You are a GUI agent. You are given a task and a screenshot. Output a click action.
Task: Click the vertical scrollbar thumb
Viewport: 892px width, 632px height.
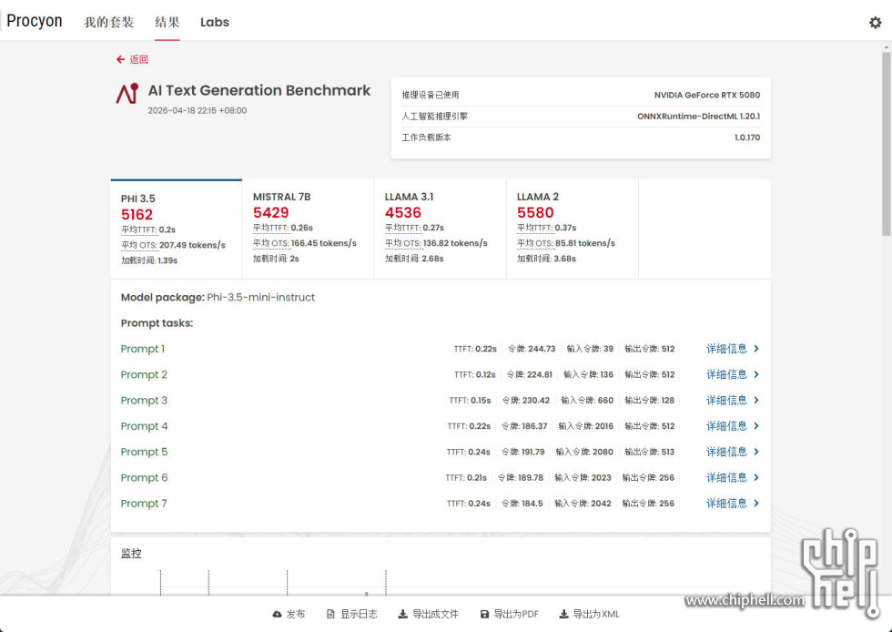click(887, 144)
